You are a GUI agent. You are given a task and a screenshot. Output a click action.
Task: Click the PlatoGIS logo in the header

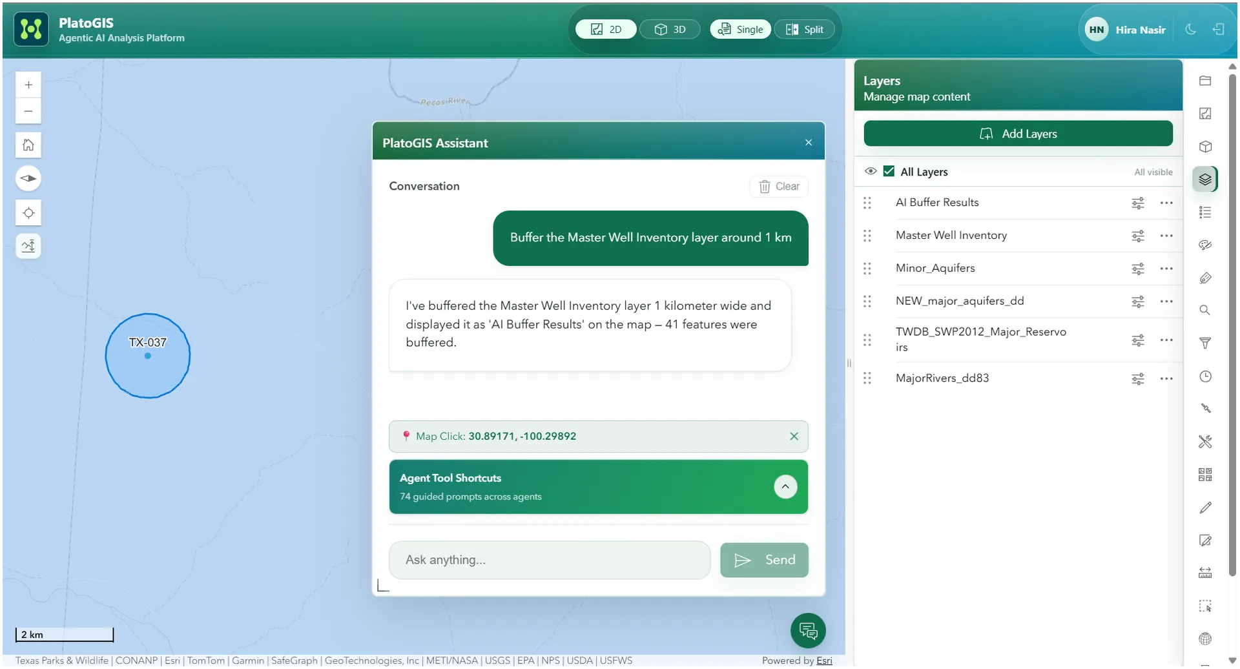point(31,29)
